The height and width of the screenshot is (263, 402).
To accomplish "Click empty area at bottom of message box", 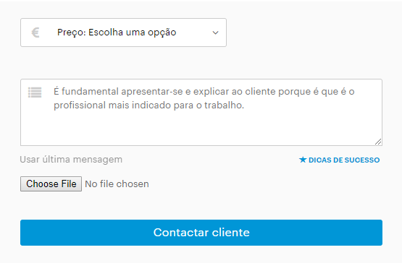I will [201, 131].
